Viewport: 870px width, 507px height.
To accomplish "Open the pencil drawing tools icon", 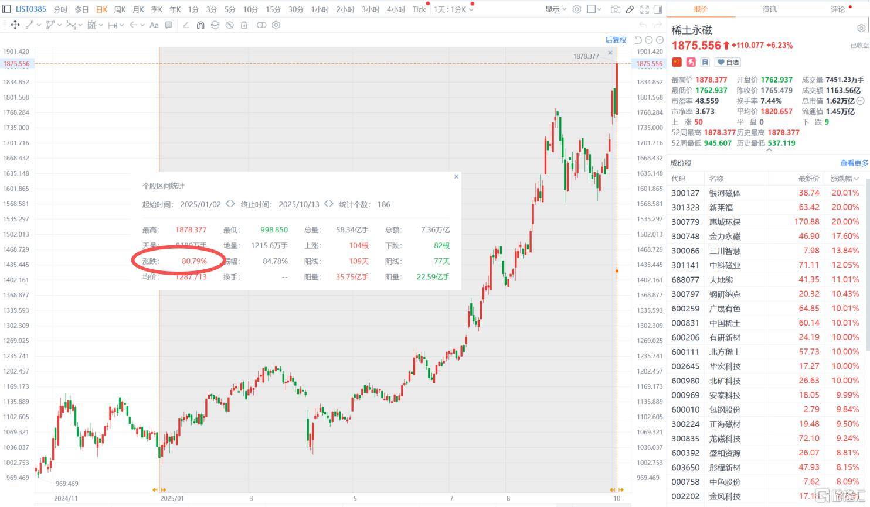I will point(630,9).
